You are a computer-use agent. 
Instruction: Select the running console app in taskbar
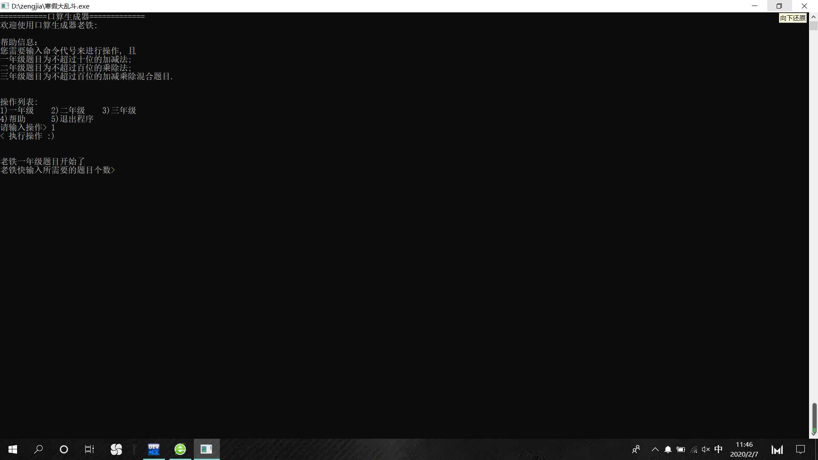tap(207, 449)
